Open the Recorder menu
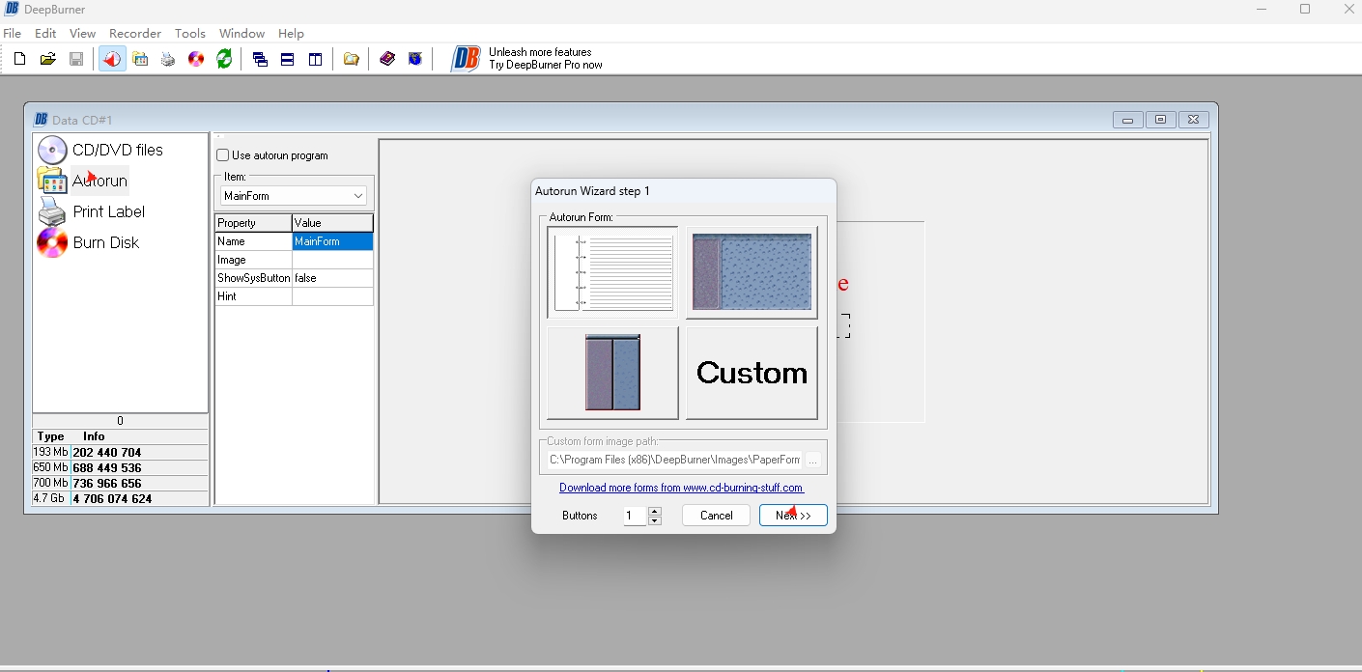1362x672 pixels. click(135, 33)
